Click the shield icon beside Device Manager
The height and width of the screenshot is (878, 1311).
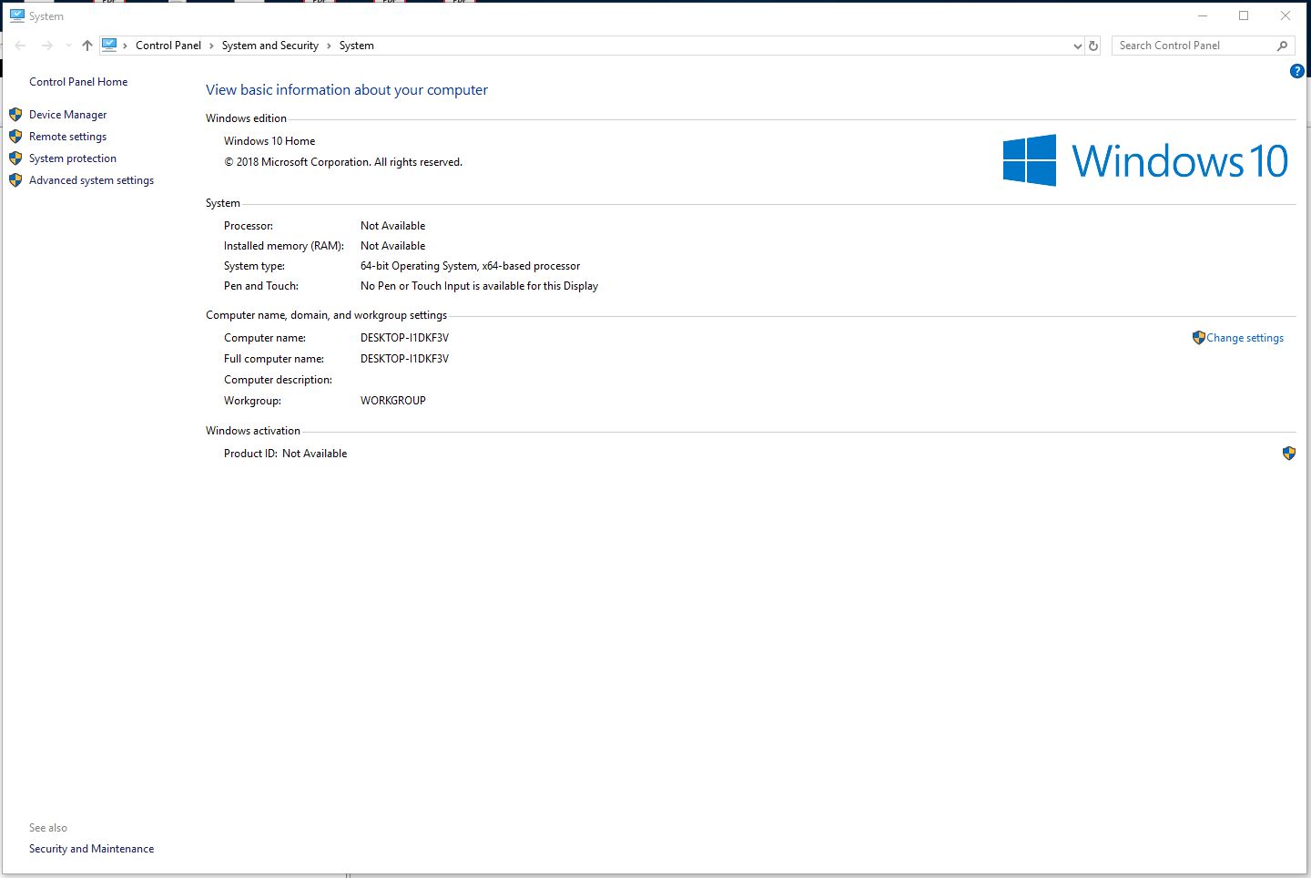tap(15, 115)
